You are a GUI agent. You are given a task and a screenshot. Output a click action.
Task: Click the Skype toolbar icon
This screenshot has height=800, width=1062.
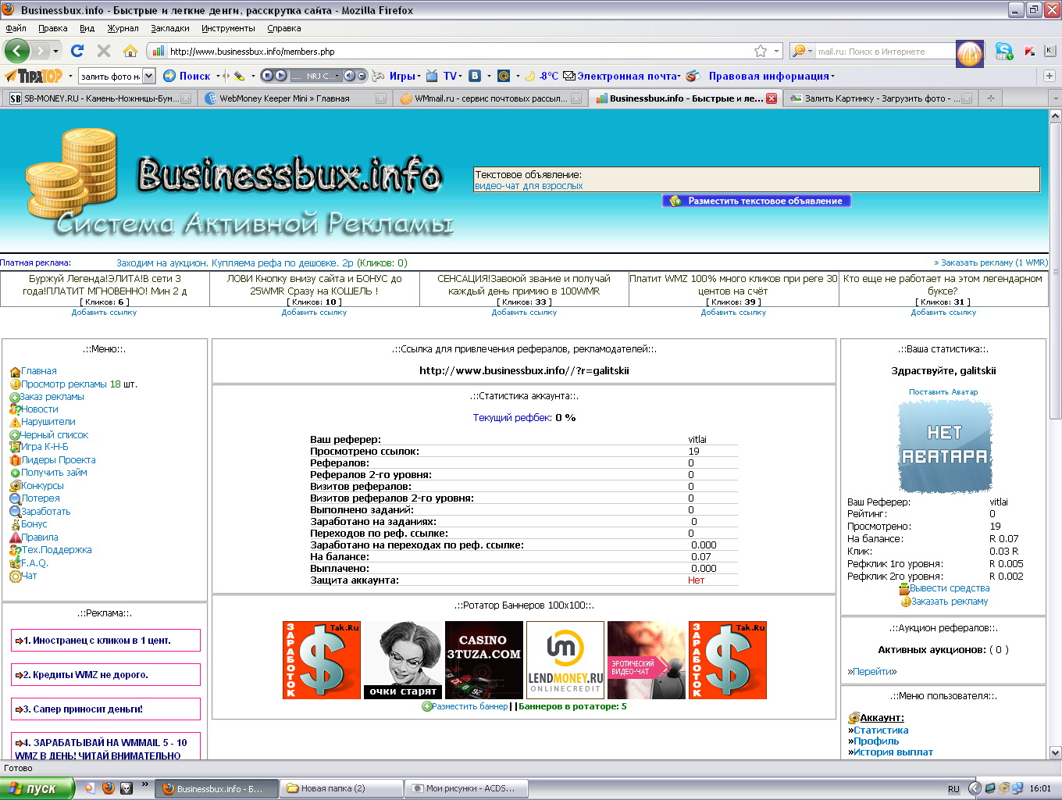pyautogui.click(x=1003, y=52)
